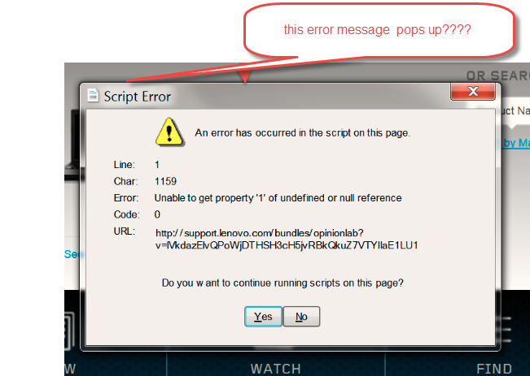This screenshot has width=530, height=376.
Task: Click the red 'this error message pops up' callout
Action: click(379, 30)
